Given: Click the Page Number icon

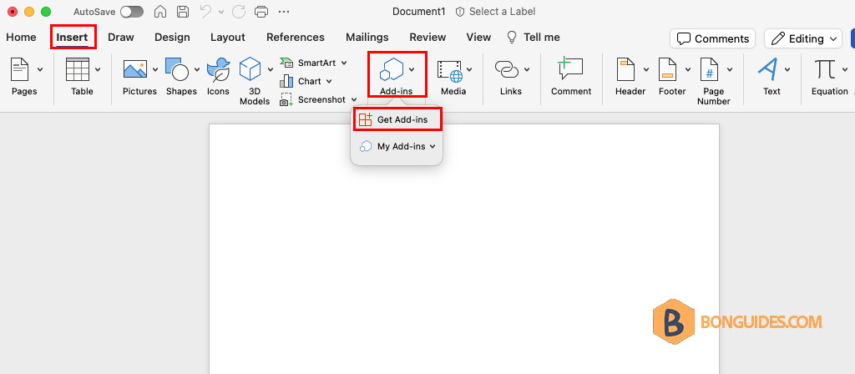Looking at the screenshot, I should click(710, 69).
